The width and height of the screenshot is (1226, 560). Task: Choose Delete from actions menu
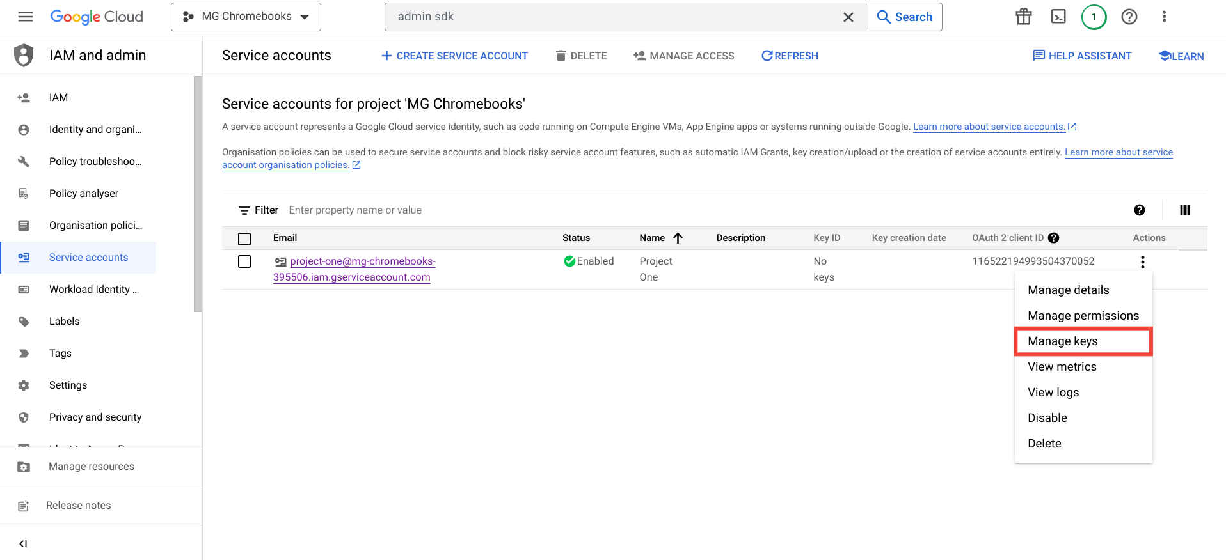click(1083, 444)
